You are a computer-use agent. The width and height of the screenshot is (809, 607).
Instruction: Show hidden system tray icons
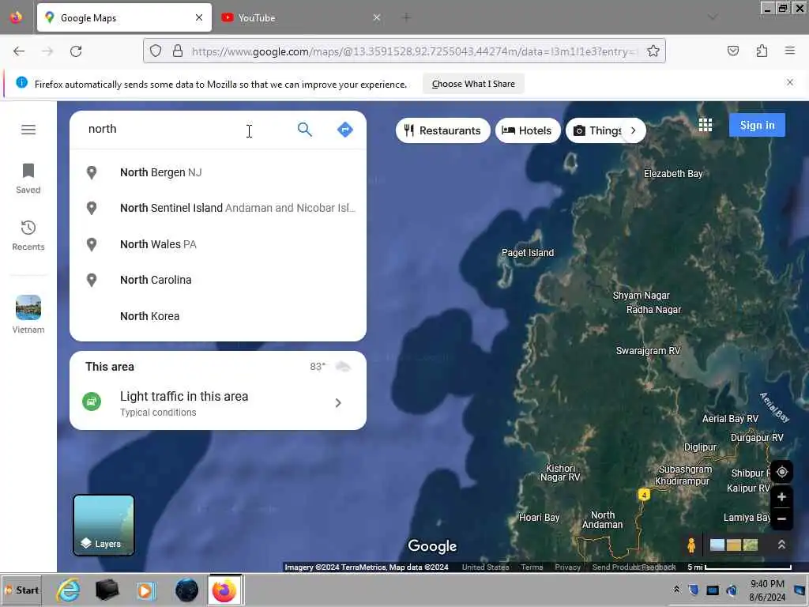coord(676,590)
